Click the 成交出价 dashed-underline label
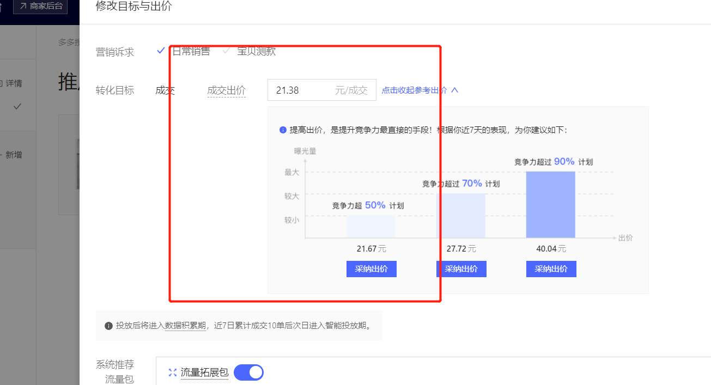This screenshot has width=711, height=385. [x=227, y=90]
